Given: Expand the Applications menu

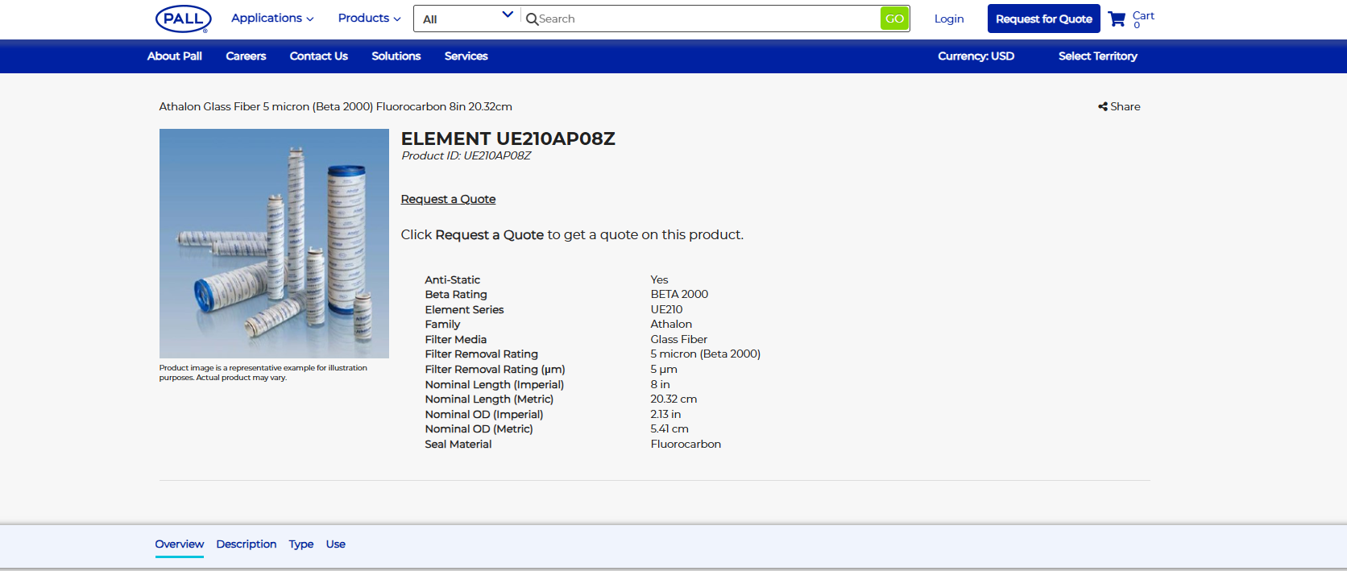Looking at the screenshot, I should pos(272,18).
